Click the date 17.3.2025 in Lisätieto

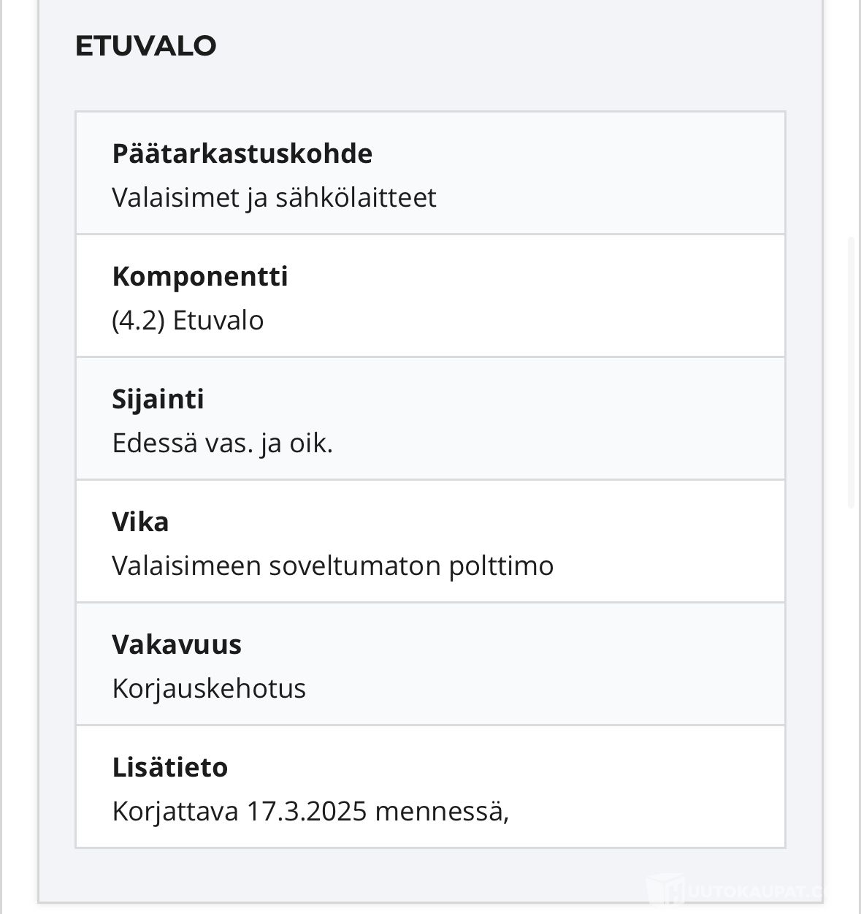306,811
